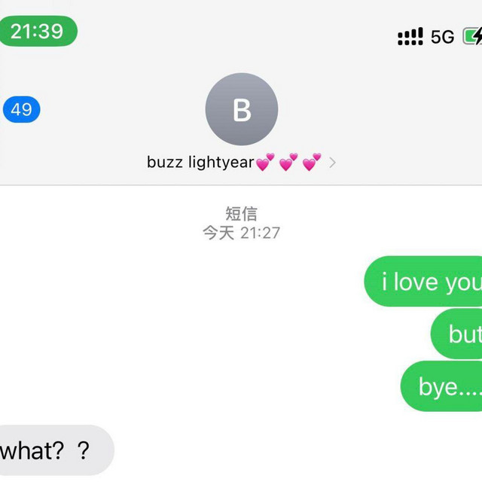
Task: Tap the last pink hearts emoji
Action: (312, 162)
